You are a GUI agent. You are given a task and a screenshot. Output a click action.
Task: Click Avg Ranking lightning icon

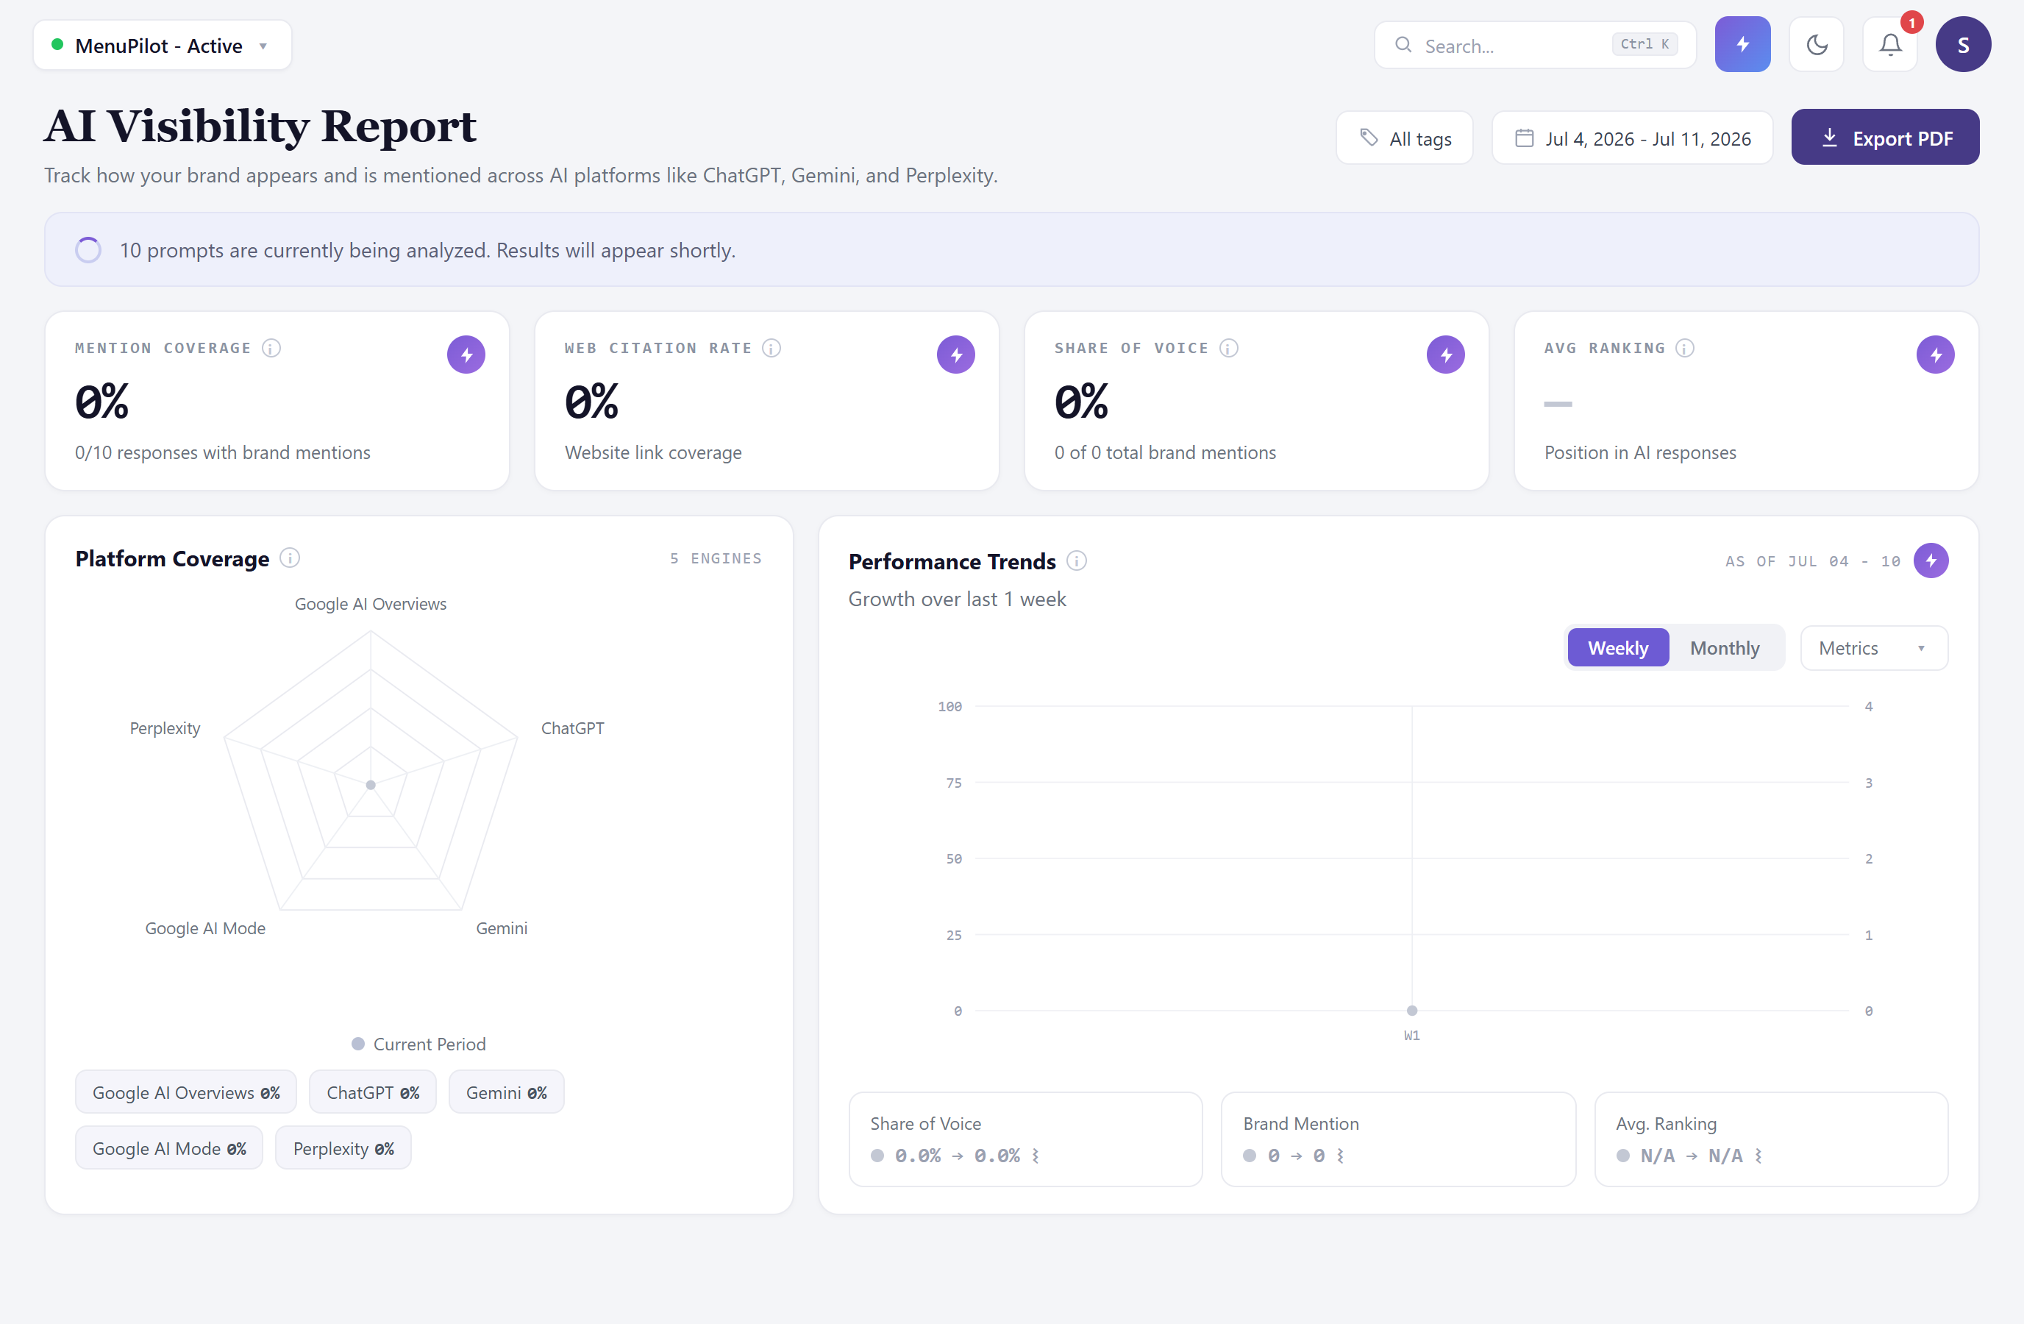pyautogui.click(x=1936, y=355)
